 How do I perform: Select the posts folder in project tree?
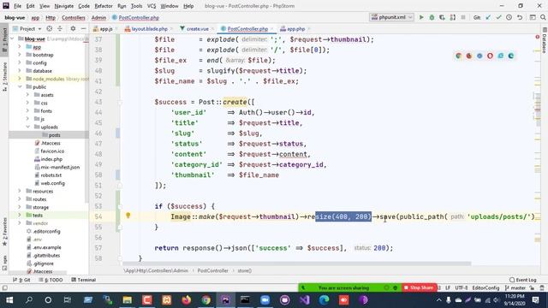[49, 135]
